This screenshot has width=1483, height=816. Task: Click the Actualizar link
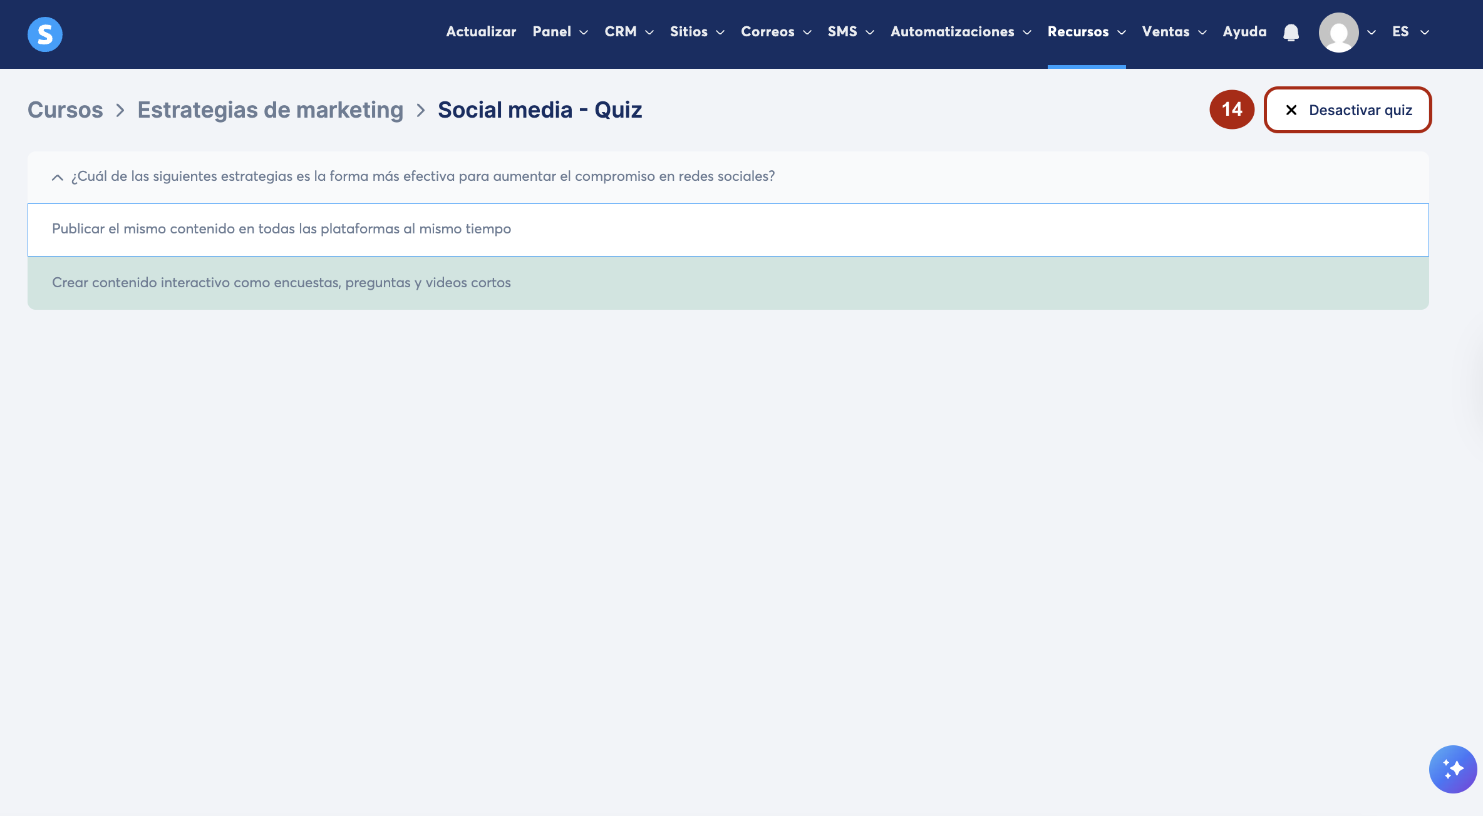pyautogui.click(x=481, y=32)
